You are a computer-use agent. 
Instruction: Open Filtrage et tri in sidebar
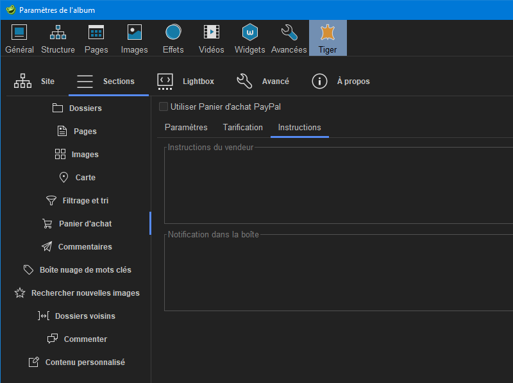pos(77,201)
